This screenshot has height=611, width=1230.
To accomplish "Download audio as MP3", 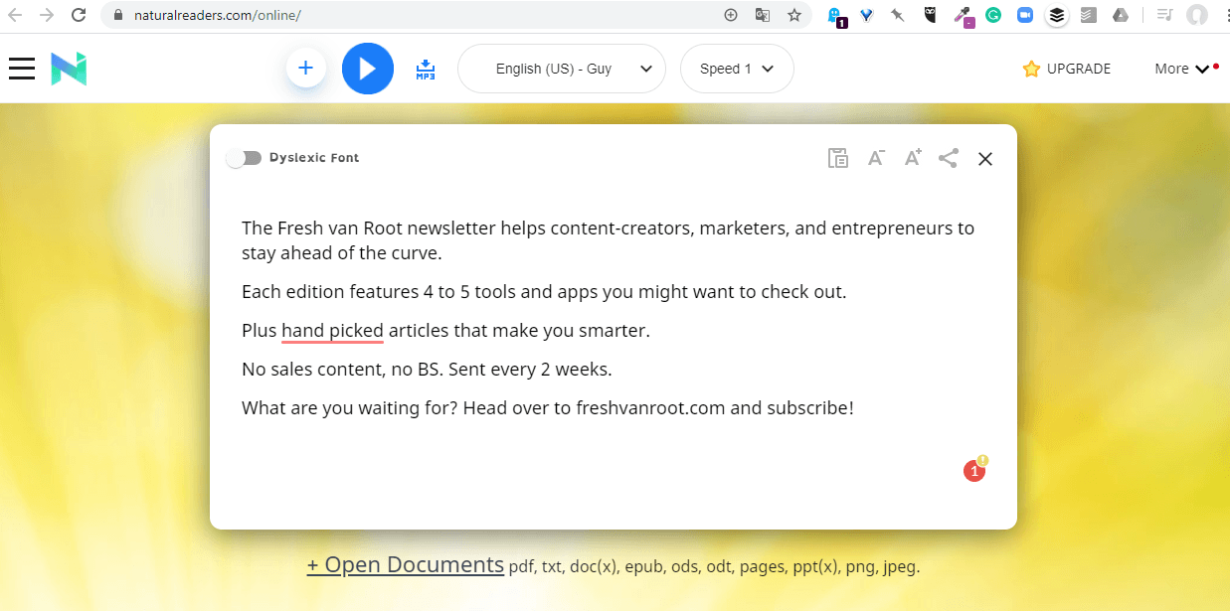I will coord(426,69).
